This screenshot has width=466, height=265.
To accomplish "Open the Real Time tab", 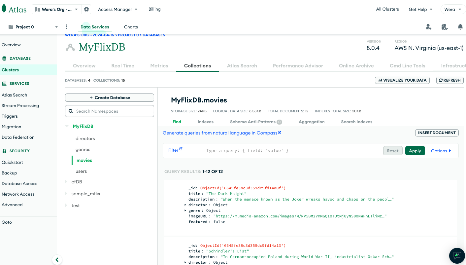I will click(x=123, y=65).
